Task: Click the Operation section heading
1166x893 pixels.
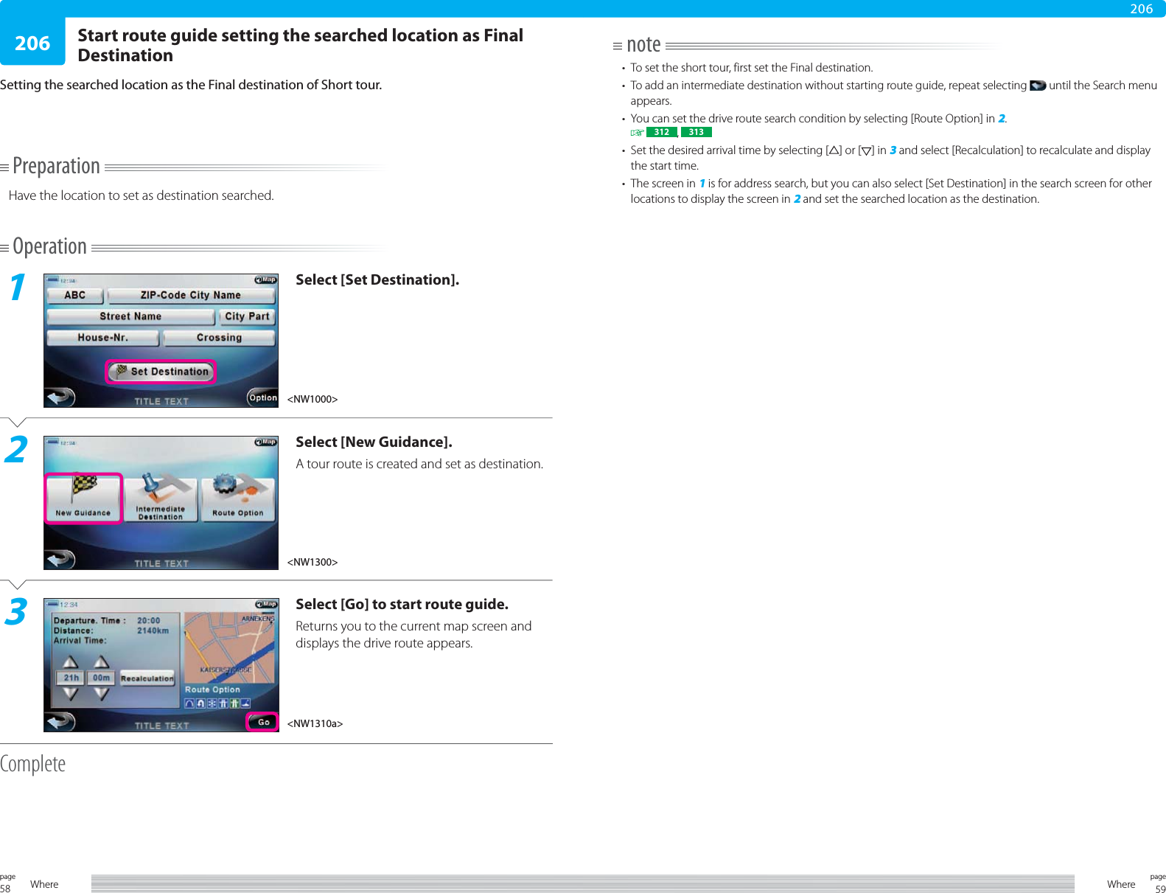Action: (x=49, y=246)
